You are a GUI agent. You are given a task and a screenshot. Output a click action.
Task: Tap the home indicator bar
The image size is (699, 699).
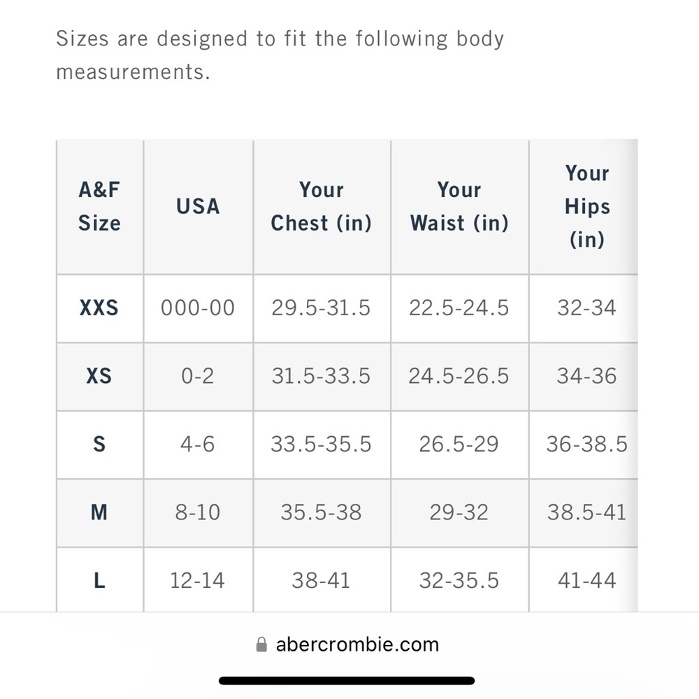tap(347, 681)
